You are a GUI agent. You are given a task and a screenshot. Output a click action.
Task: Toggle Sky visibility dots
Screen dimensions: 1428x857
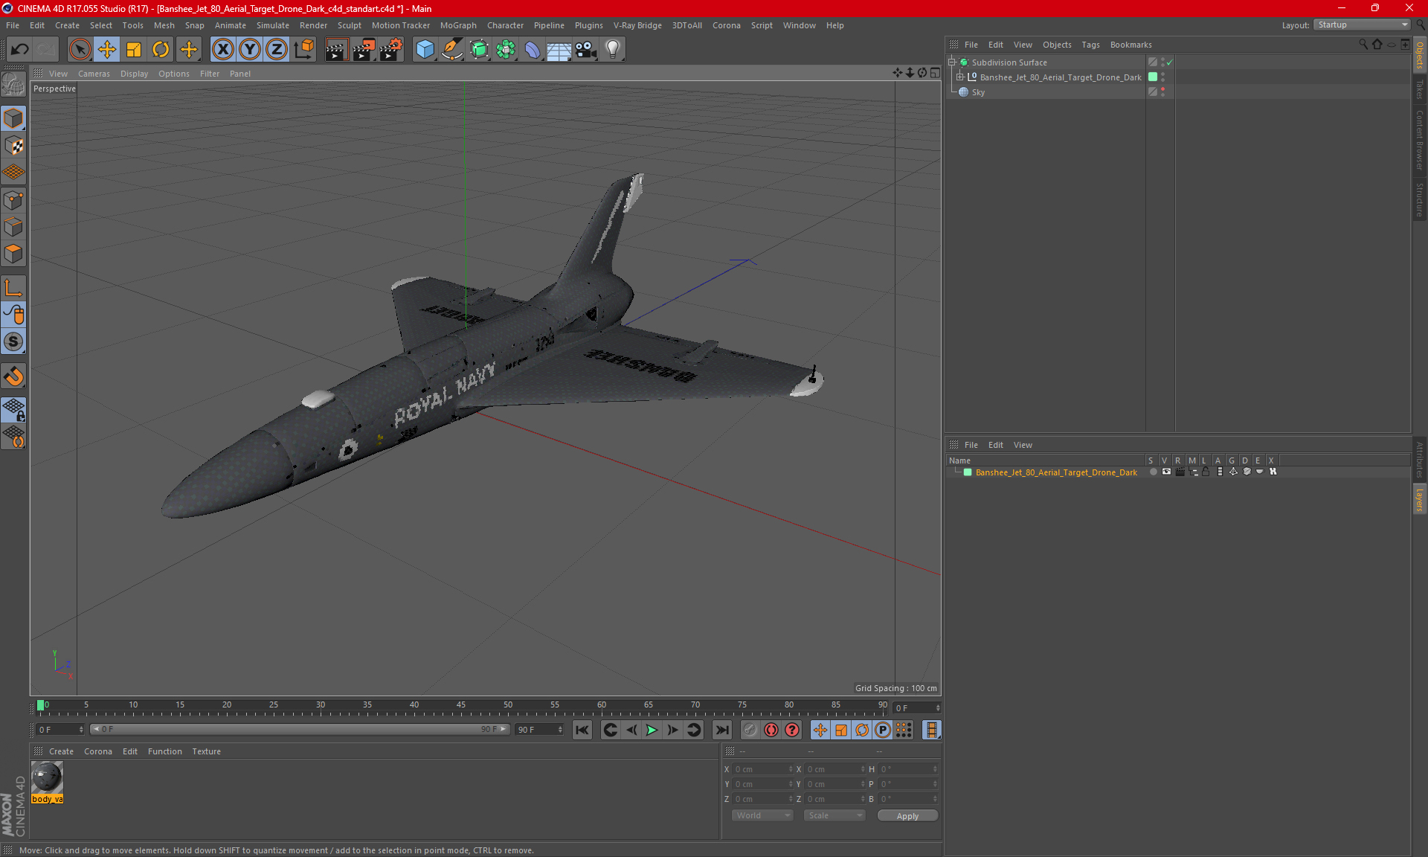point(1162,92)
